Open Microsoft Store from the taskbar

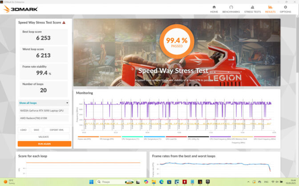(x=169, y=182)
